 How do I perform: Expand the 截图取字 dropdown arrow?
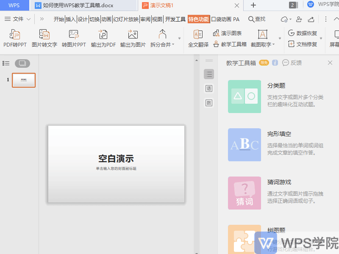[x=273, y=44]
